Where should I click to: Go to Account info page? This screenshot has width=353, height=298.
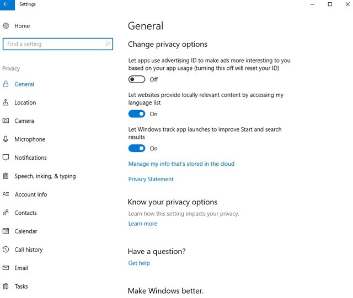pos(31,194)
